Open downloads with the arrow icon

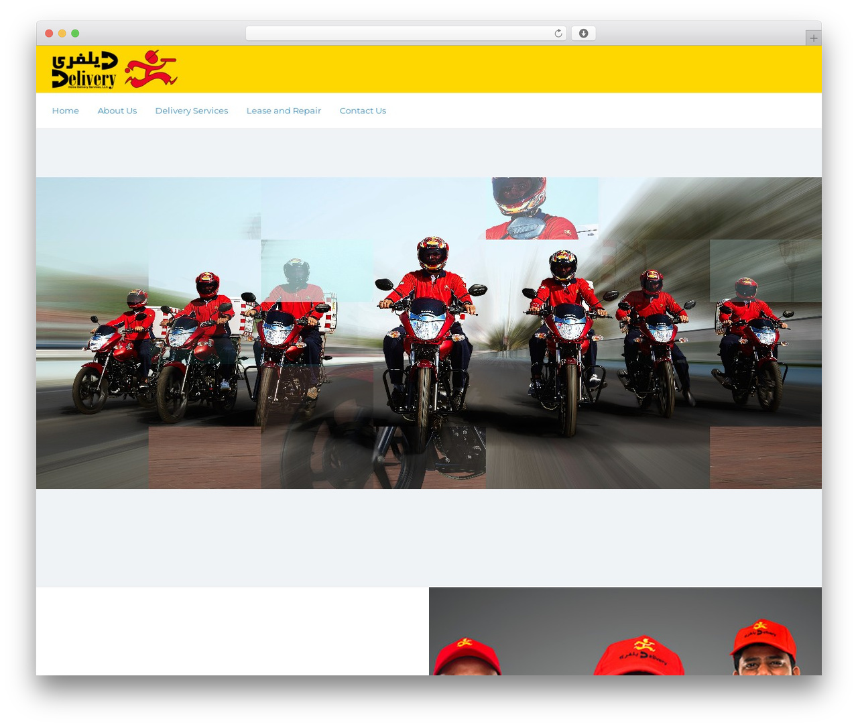(x=583, y=34)
